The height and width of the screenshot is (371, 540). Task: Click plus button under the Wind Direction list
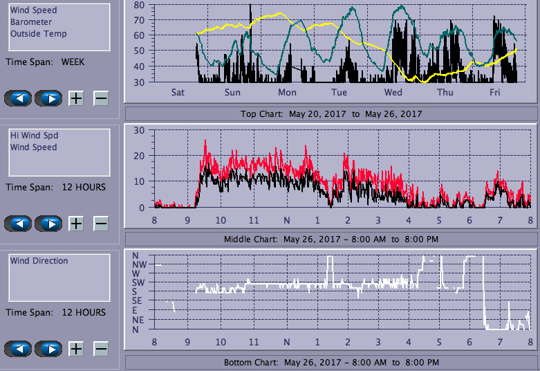(x=76, y=349)
